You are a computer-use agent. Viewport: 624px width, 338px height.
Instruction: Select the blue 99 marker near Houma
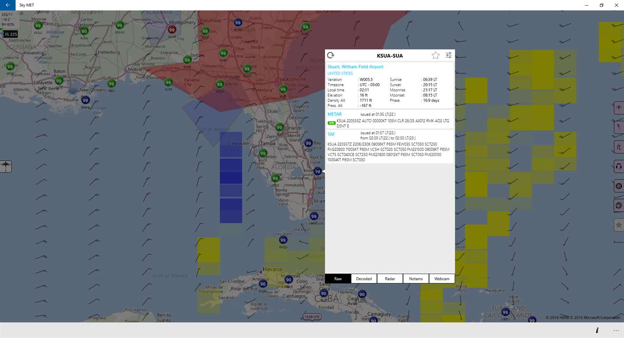pos(85,100)
